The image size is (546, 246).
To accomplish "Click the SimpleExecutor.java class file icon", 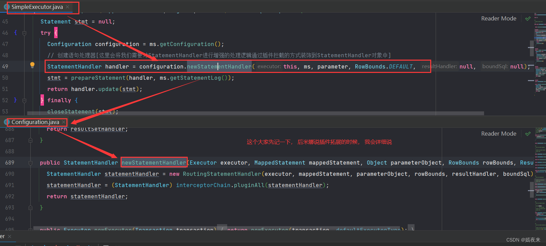I will coord(6,7).
